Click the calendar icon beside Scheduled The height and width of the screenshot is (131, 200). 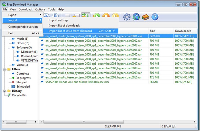[13, 86]
